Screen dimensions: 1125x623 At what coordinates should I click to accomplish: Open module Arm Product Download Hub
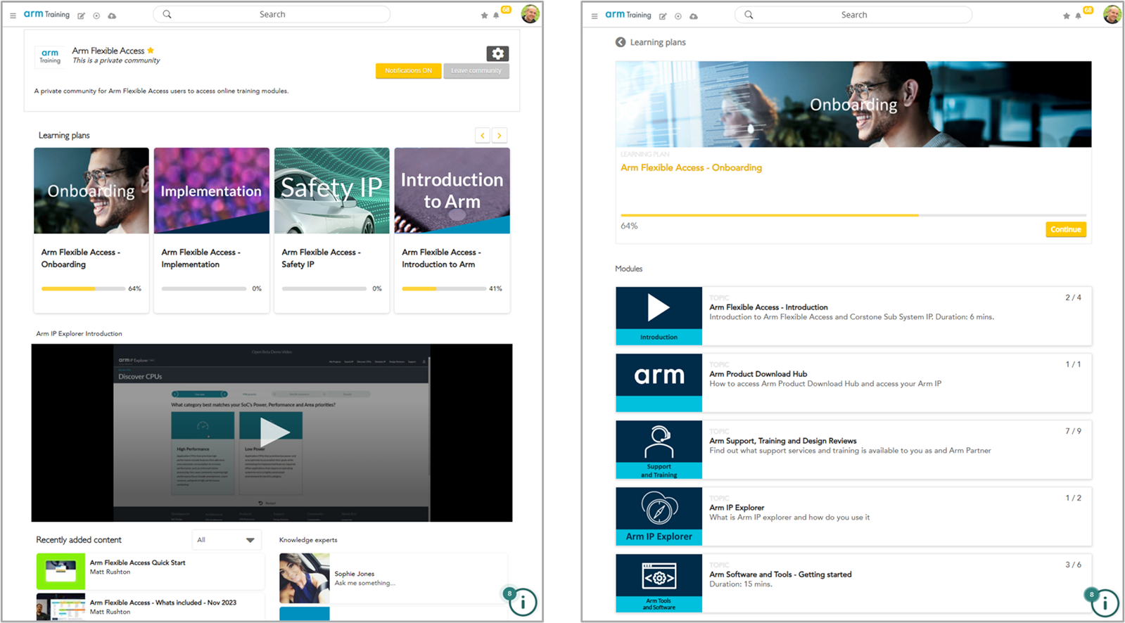pyautogui.click(x=758, y=374)
